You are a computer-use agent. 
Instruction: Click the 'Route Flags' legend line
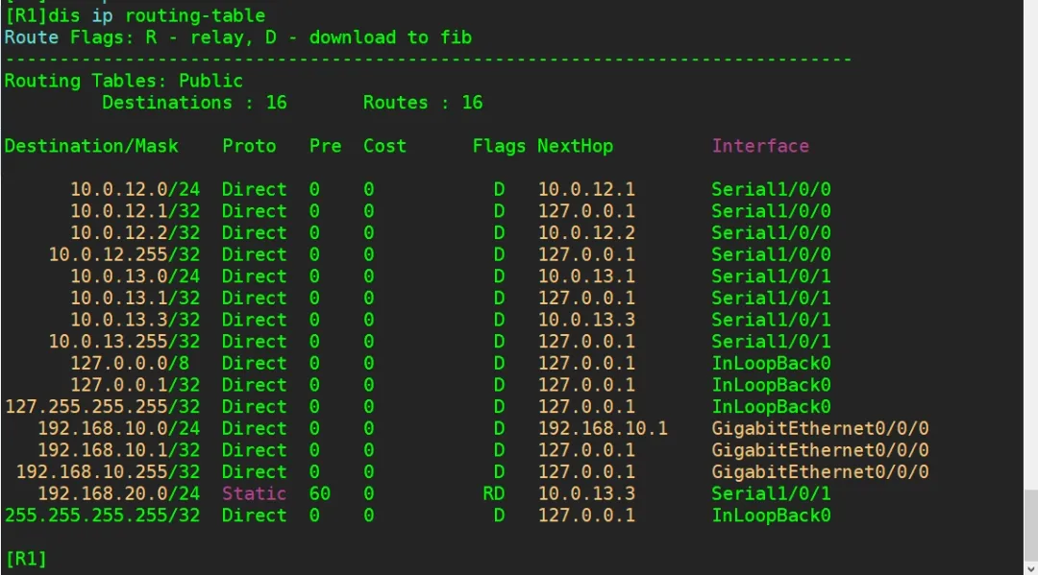237,37
